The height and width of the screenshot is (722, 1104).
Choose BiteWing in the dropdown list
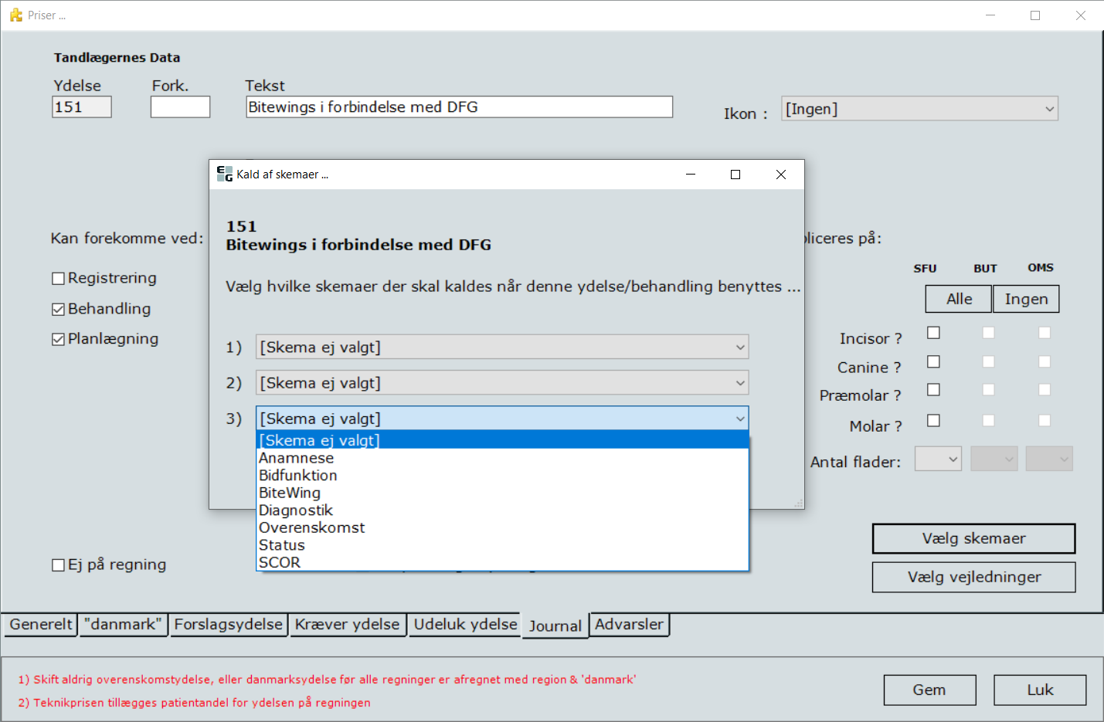click(502, 493)
